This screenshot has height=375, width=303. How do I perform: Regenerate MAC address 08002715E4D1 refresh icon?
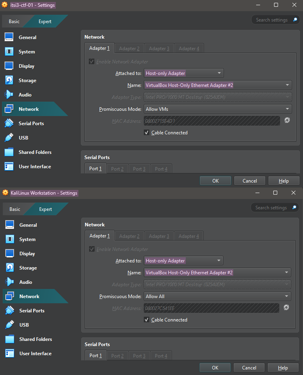(x=287, y=120)
